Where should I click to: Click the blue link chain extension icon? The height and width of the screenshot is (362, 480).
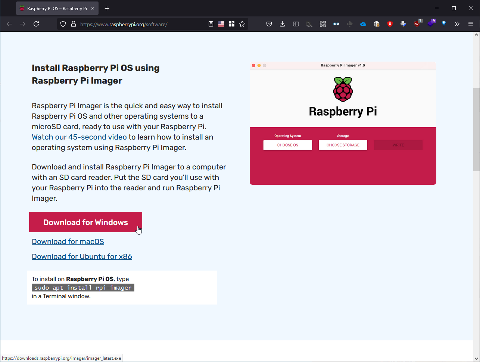tap(336, 24)
